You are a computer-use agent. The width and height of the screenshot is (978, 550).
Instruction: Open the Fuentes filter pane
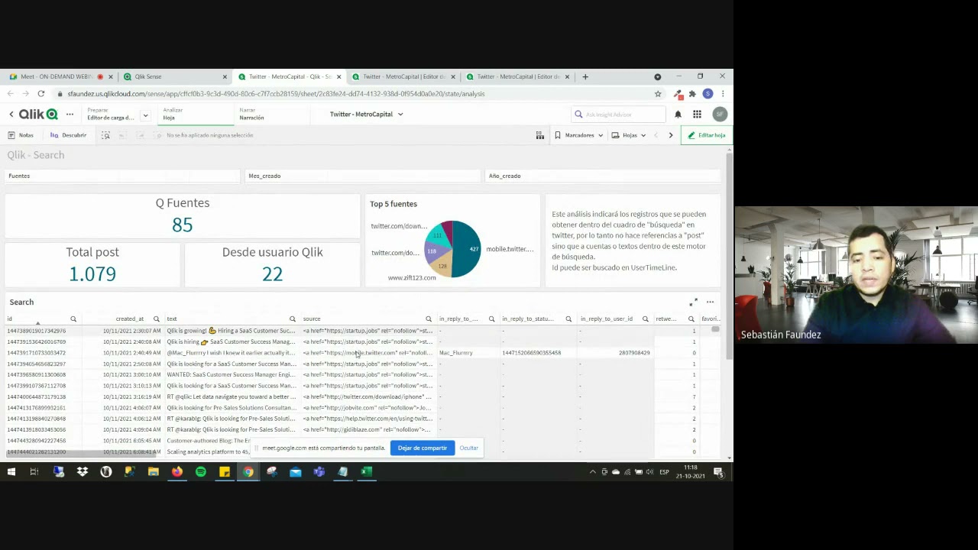coord(122,176)
